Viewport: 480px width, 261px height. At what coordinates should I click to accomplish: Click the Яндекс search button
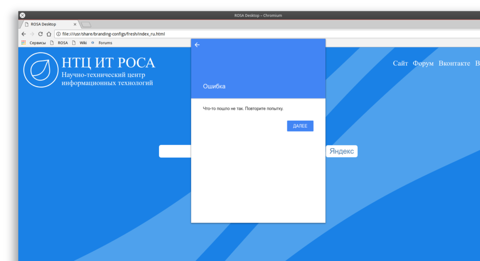click(x=342, y=151)
